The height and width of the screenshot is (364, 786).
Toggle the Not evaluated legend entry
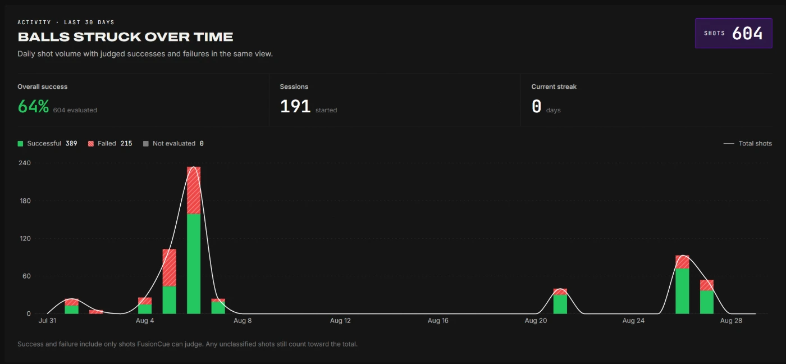tap(173, 144)
